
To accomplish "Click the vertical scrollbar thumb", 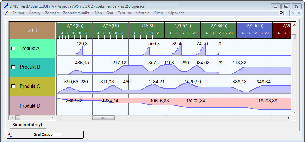I will pos(294,37).
